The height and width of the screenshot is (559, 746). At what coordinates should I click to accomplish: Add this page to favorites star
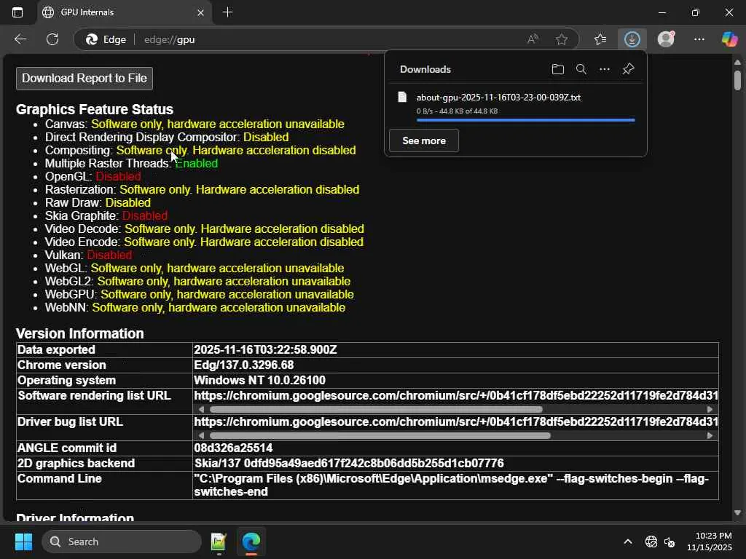coord(562,39)
